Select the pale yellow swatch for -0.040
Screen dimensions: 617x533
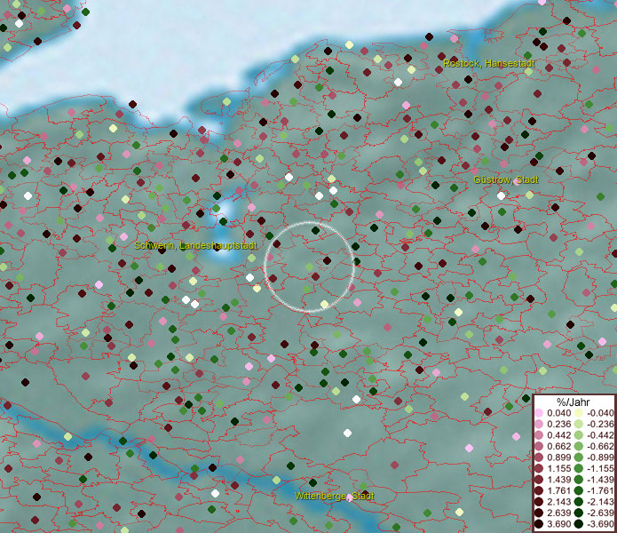coord(579,413)
